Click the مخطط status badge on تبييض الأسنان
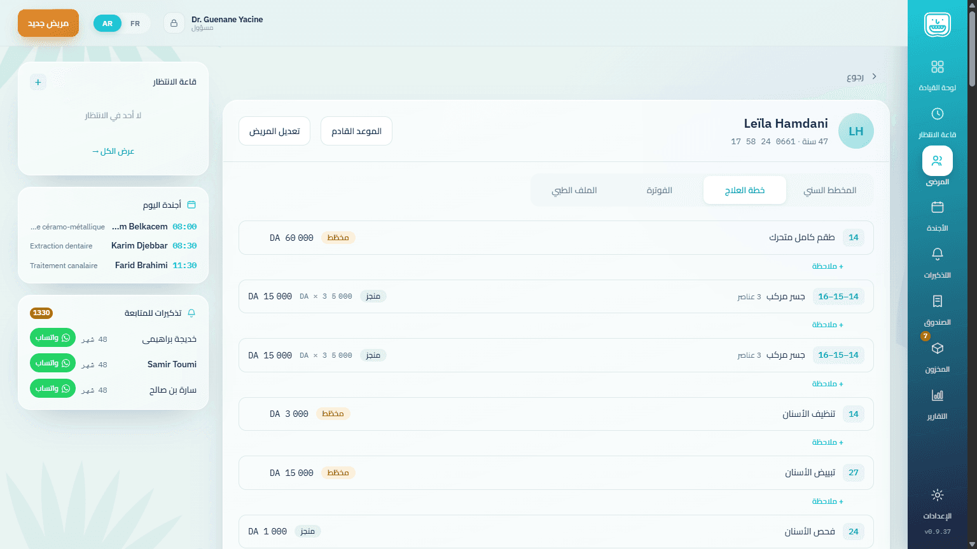Viewport: 977px width, 549px height. [x=338, y=473]
